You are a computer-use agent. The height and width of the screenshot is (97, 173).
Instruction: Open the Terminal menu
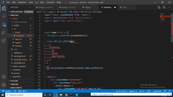50,2
